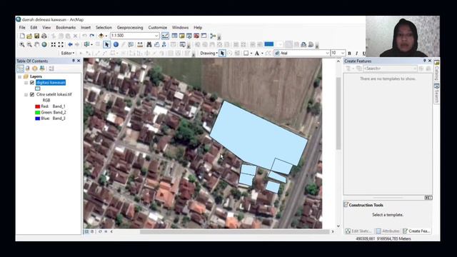Switch to Data View at map bottom
457x257 pixels.
click(x=87, y=231)
